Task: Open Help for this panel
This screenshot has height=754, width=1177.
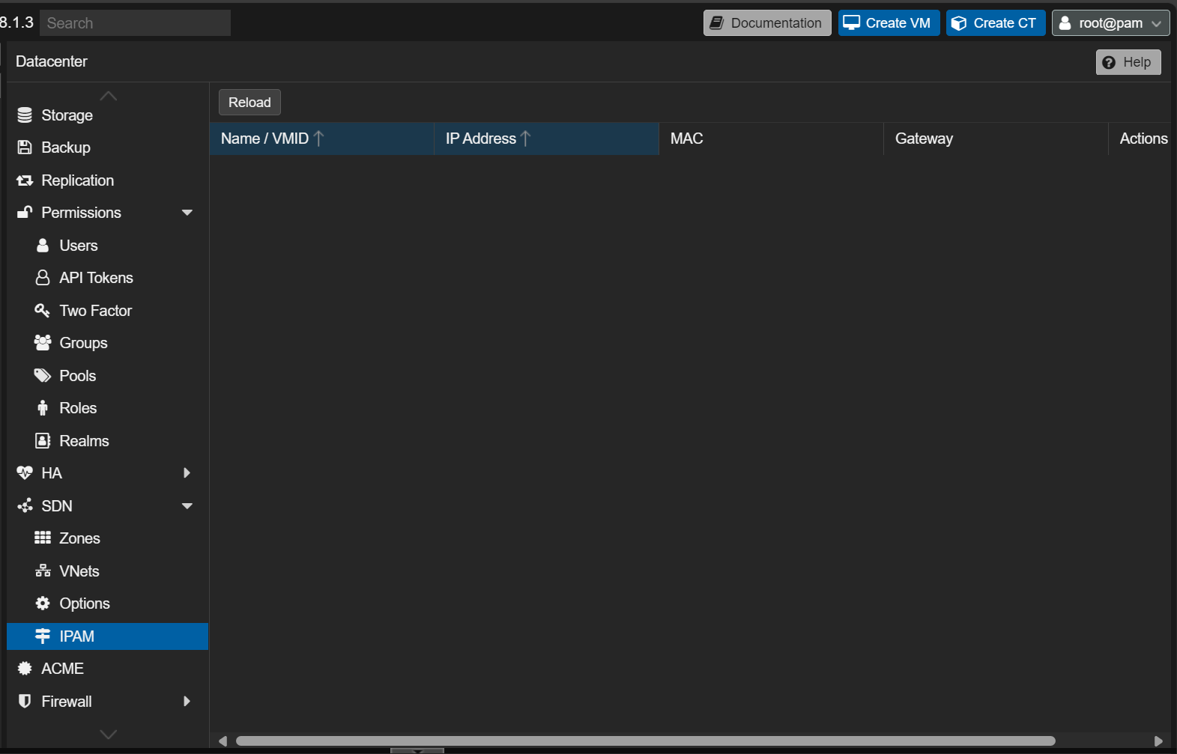Action: tap(1128, 62)
